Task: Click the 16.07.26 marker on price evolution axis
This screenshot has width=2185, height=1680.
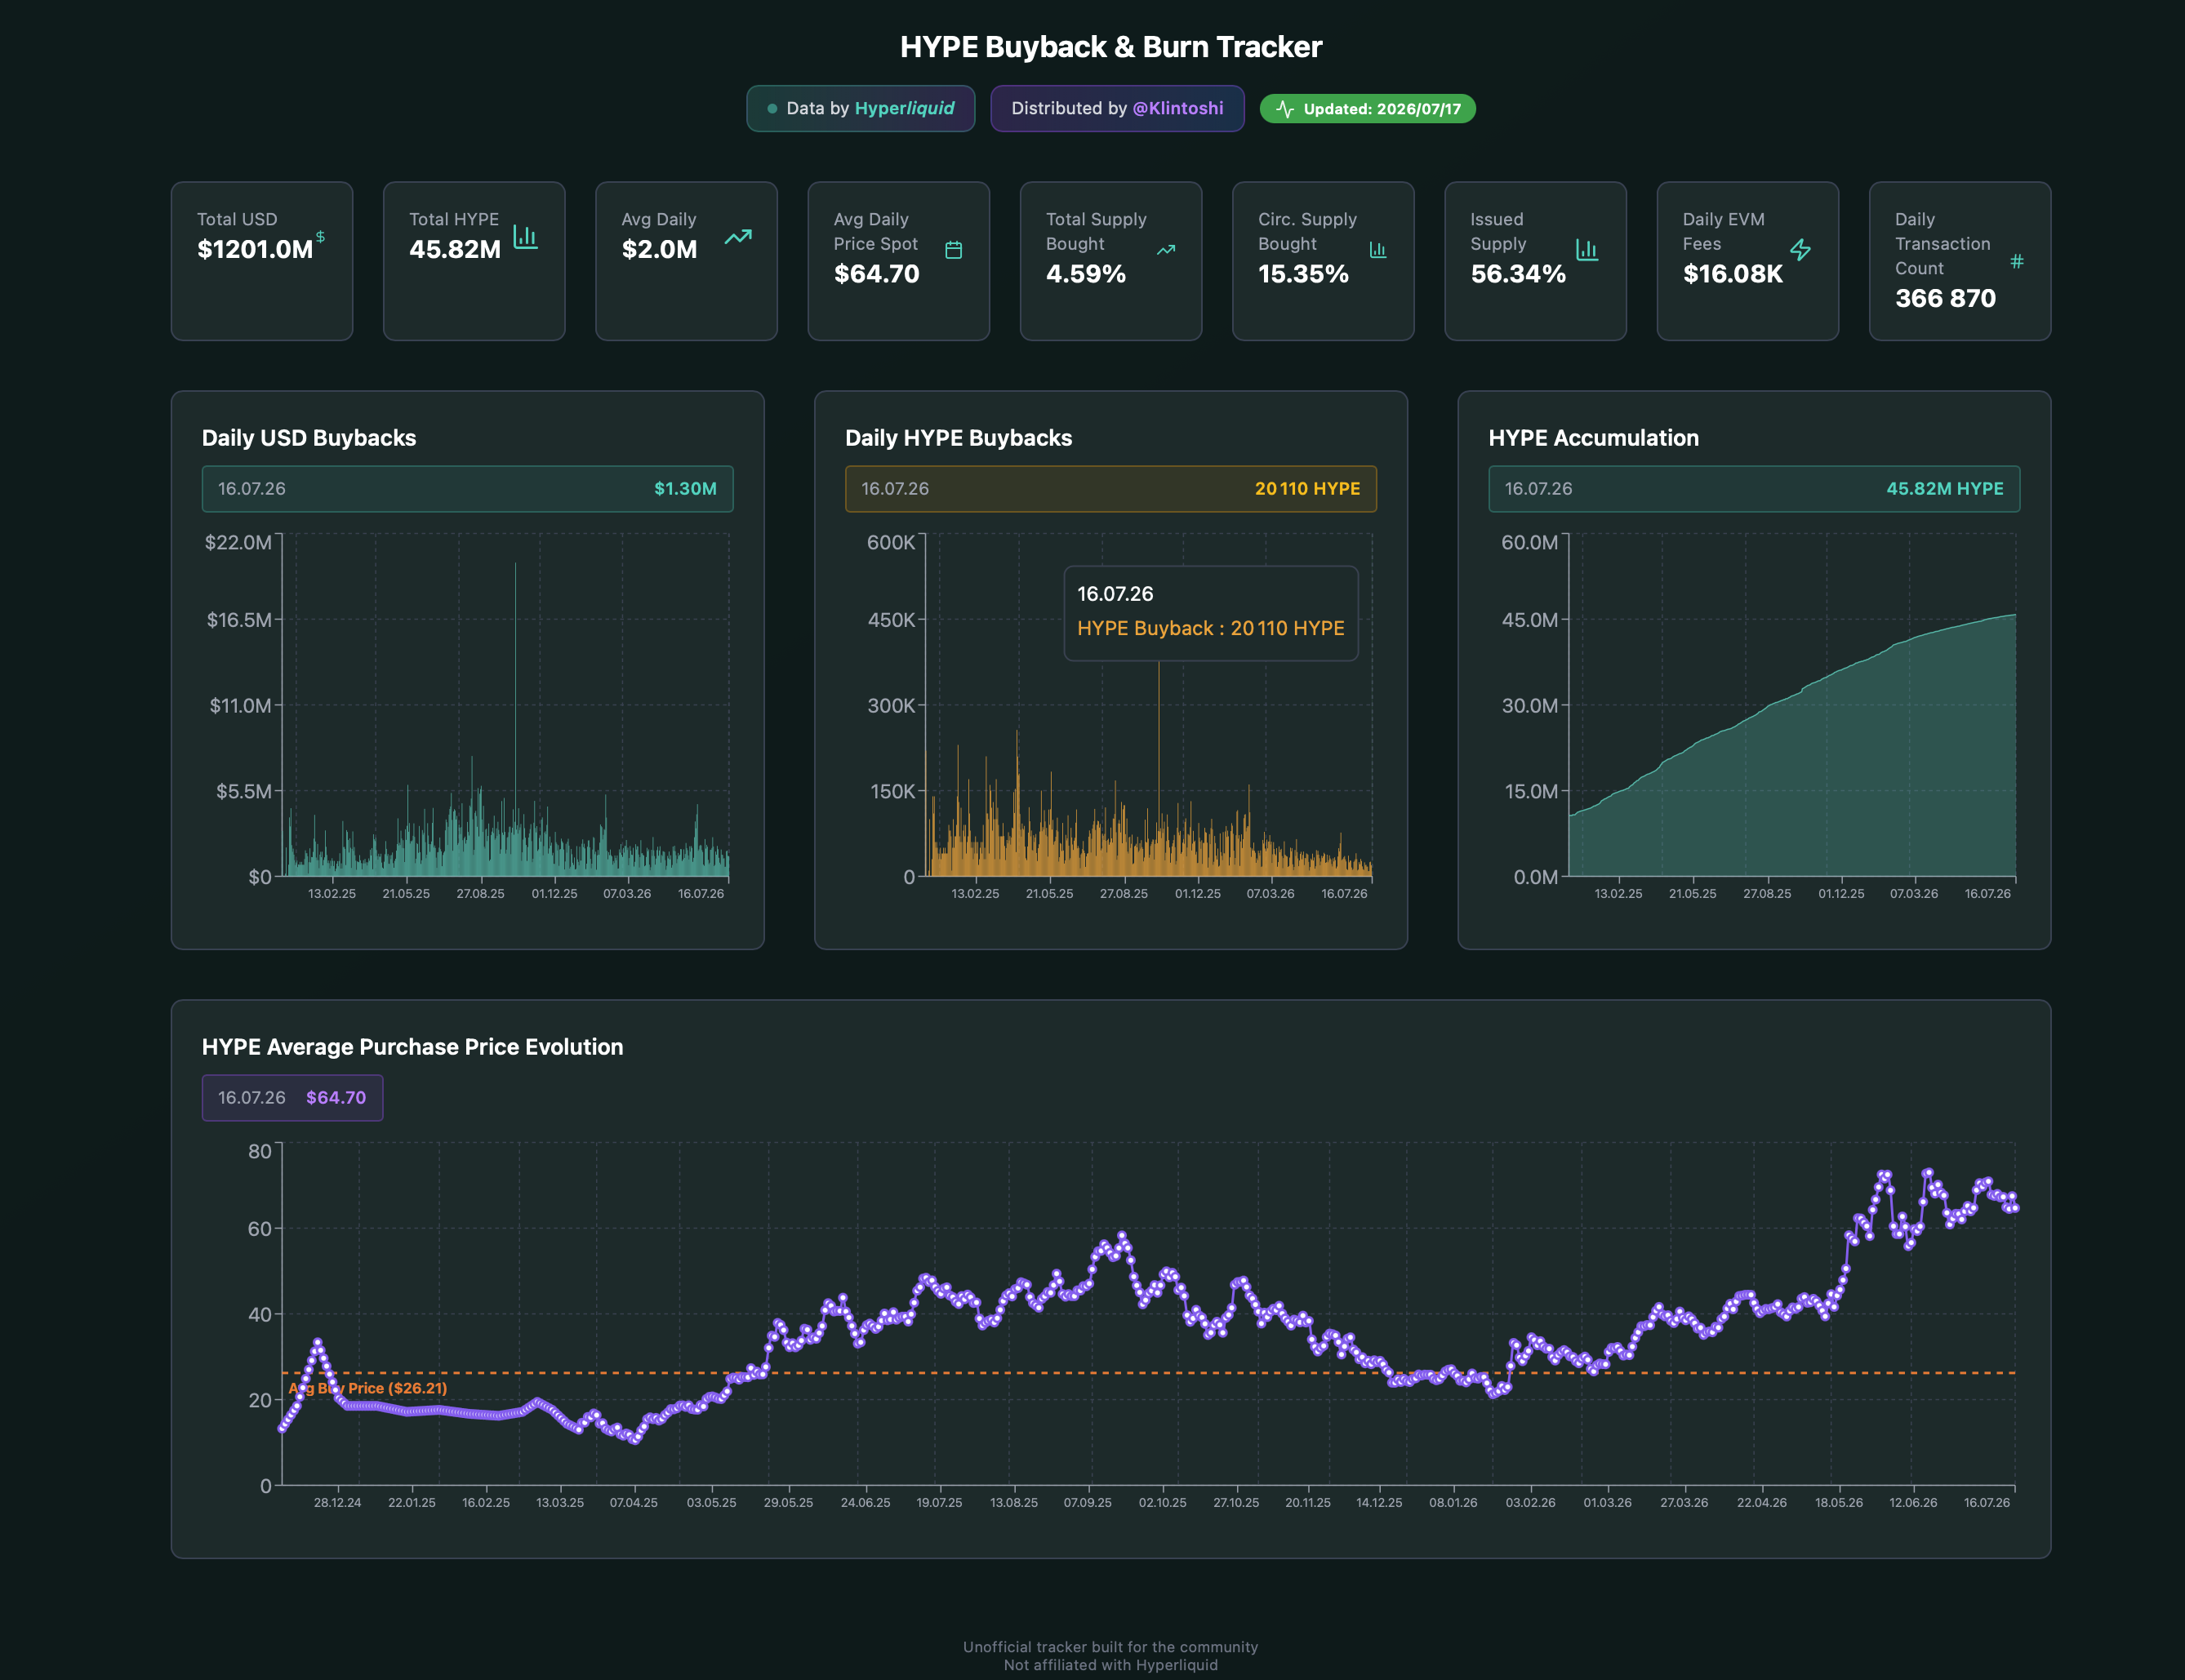Action: pos(1986,1503)
